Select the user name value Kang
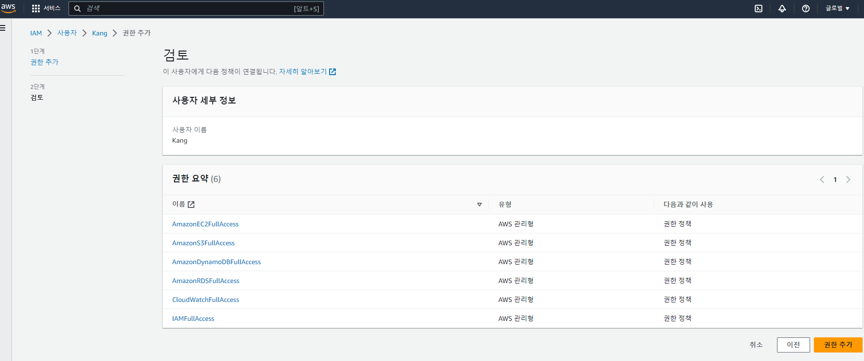 180,140
